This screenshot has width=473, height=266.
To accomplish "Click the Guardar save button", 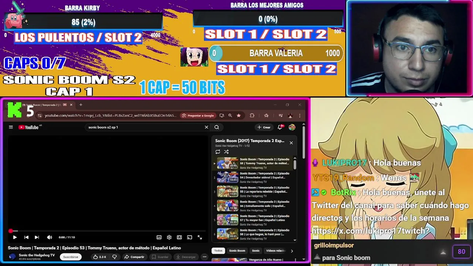I will pyautogui.click(x=160, y=257).
